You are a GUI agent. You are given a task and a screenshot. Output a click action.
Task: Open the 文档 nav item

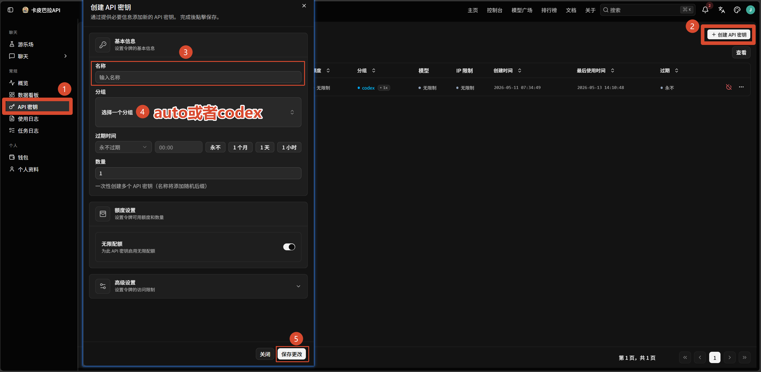coord(571,10)
